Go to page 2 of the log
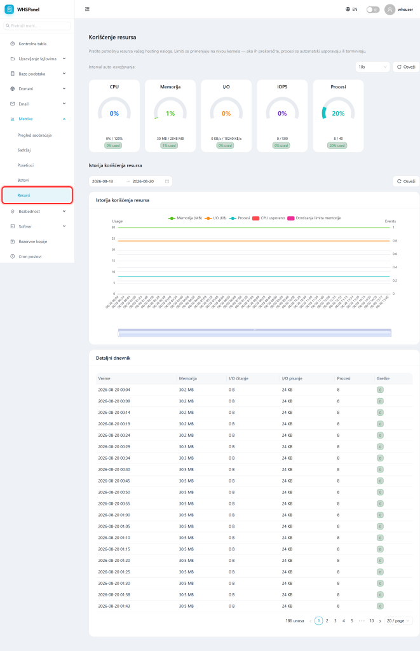Image resolution: width=420 pixels, height=651 pixels. [x=327, y=620]
